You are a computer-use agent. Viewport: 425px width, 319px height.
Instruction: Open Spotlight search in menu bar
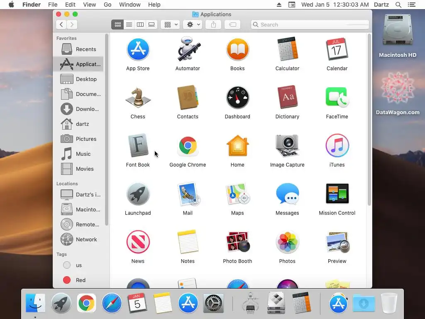click(x=398, y=5)
